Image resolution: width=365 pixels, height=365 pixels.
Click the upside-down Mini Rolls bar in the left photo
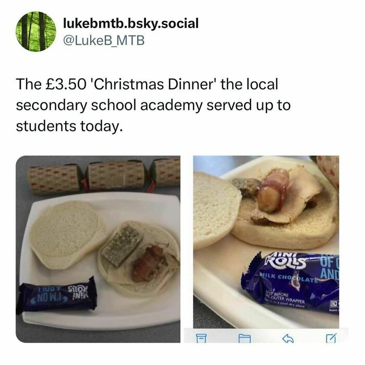[x=57, y=295]
